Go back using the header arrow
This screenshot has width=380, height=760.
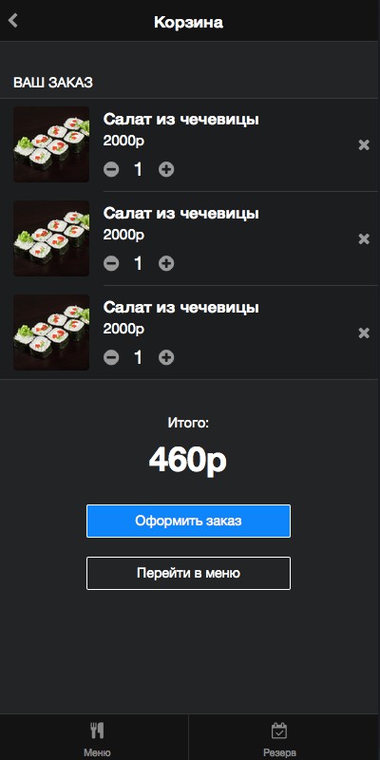(x=13, y=21)
